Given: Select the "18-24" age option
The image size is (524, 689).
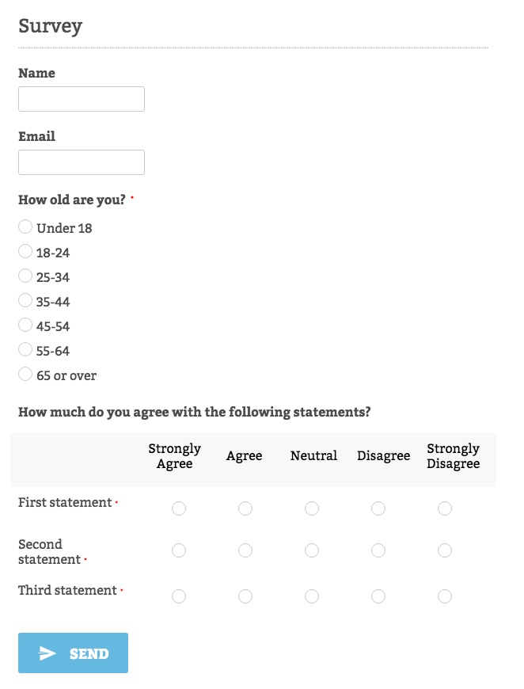Looking at the screenshot, I should click(25, 252).
